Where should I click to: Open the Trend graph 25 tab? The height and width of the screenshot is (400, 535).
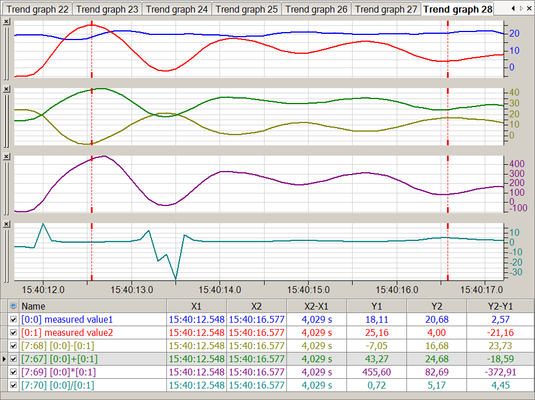click(246, 9)
